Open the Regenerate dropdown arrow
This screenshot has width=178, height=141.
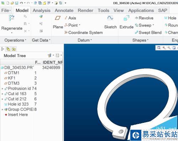[12, 33]
